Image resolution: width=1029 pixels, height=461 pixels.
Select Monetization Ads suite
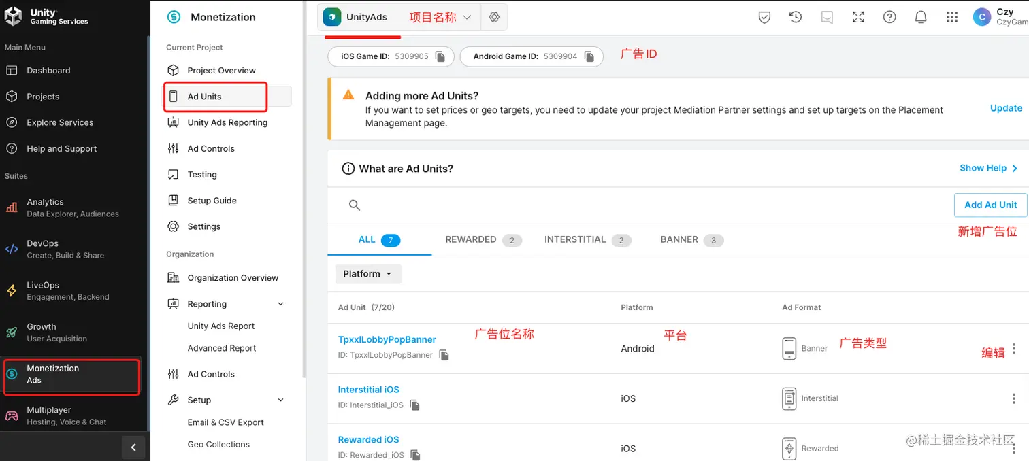(x=71, y=374)
